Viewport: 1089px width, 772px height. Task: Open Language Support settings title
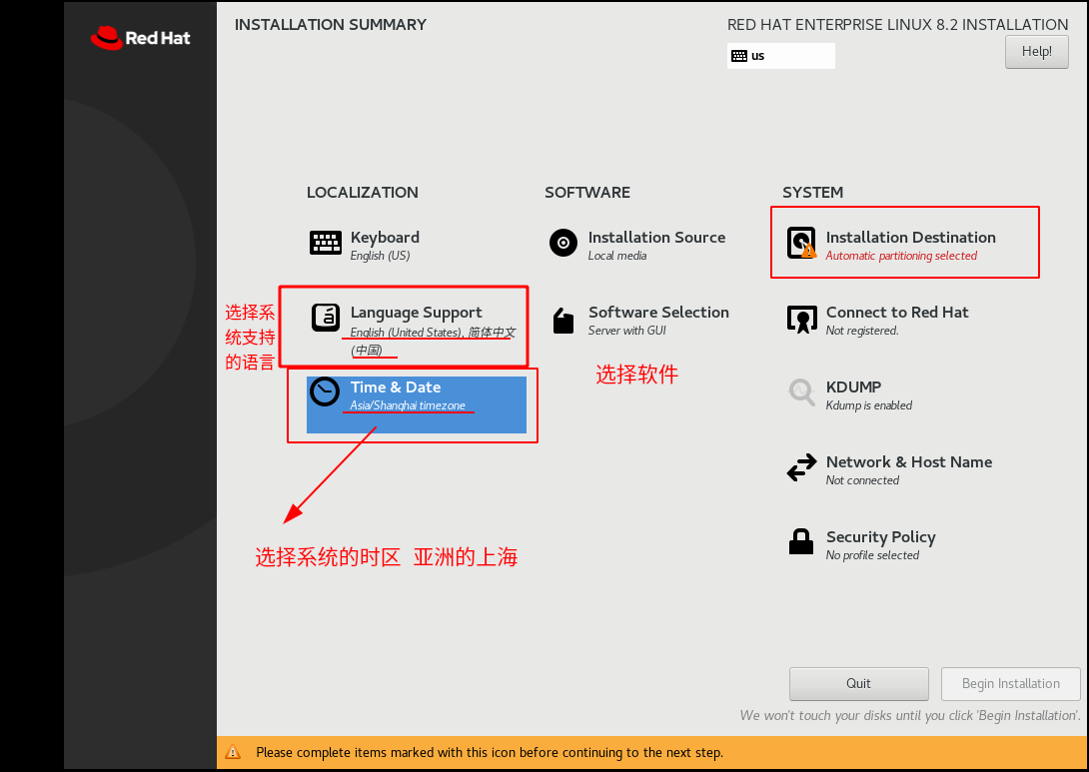point(416,313)
